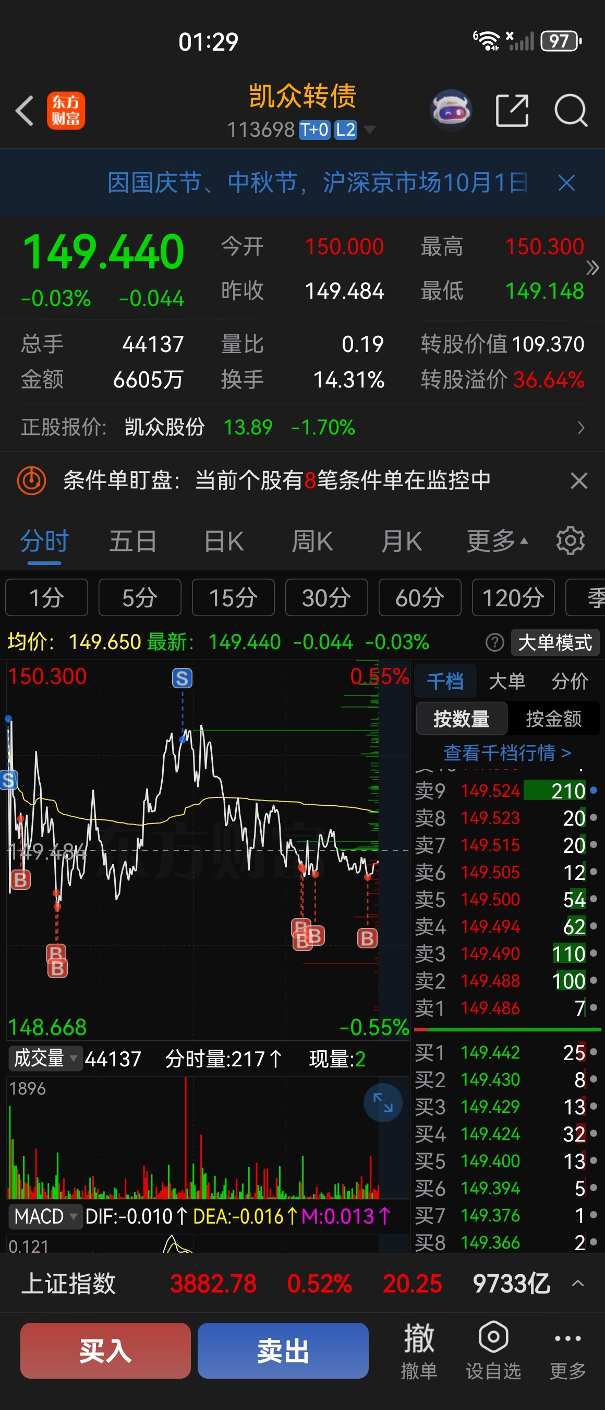Tap the 条件单盯盘 orange clock icon

coord(32,480)
